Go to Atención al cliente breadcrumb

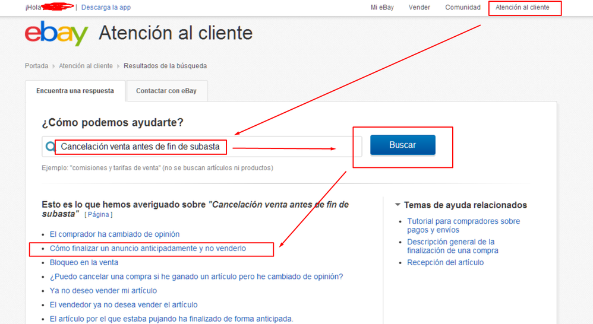pos(86,66)
